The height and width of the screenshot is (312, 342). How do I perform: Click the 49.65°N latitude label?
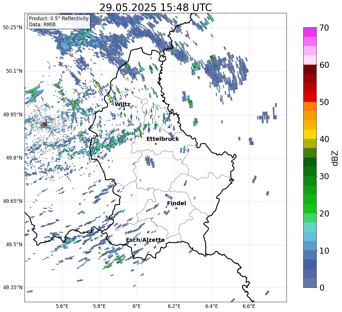13,201
